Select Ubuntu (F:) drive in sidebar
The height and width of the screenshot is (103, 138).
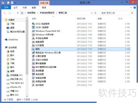click(x=15, y=87)
